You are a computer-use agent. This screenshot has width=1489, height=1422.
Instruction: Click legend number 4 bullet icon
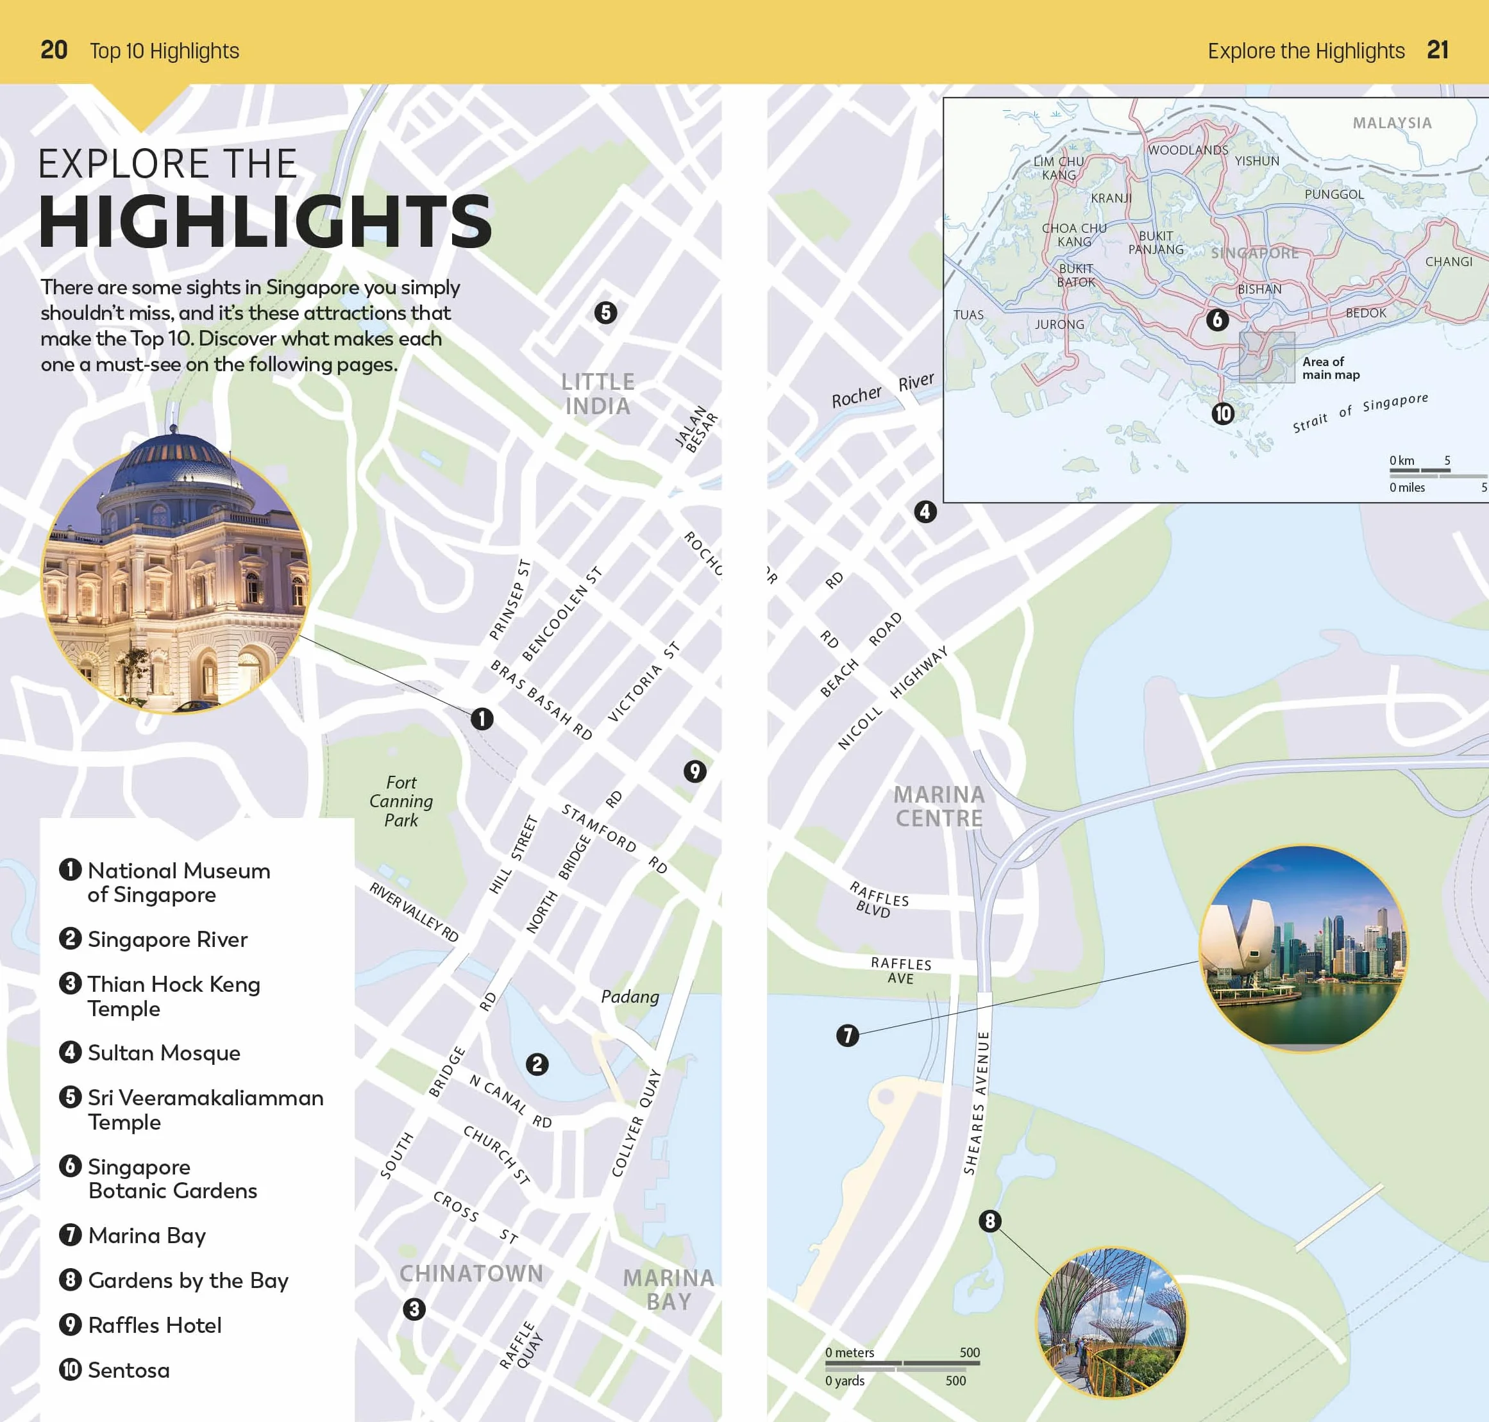(x=71, y=1052)
